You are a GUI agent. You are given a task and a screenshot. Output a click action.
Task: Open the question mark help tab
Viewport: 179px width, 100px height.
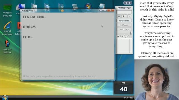(x=127, y=36)
